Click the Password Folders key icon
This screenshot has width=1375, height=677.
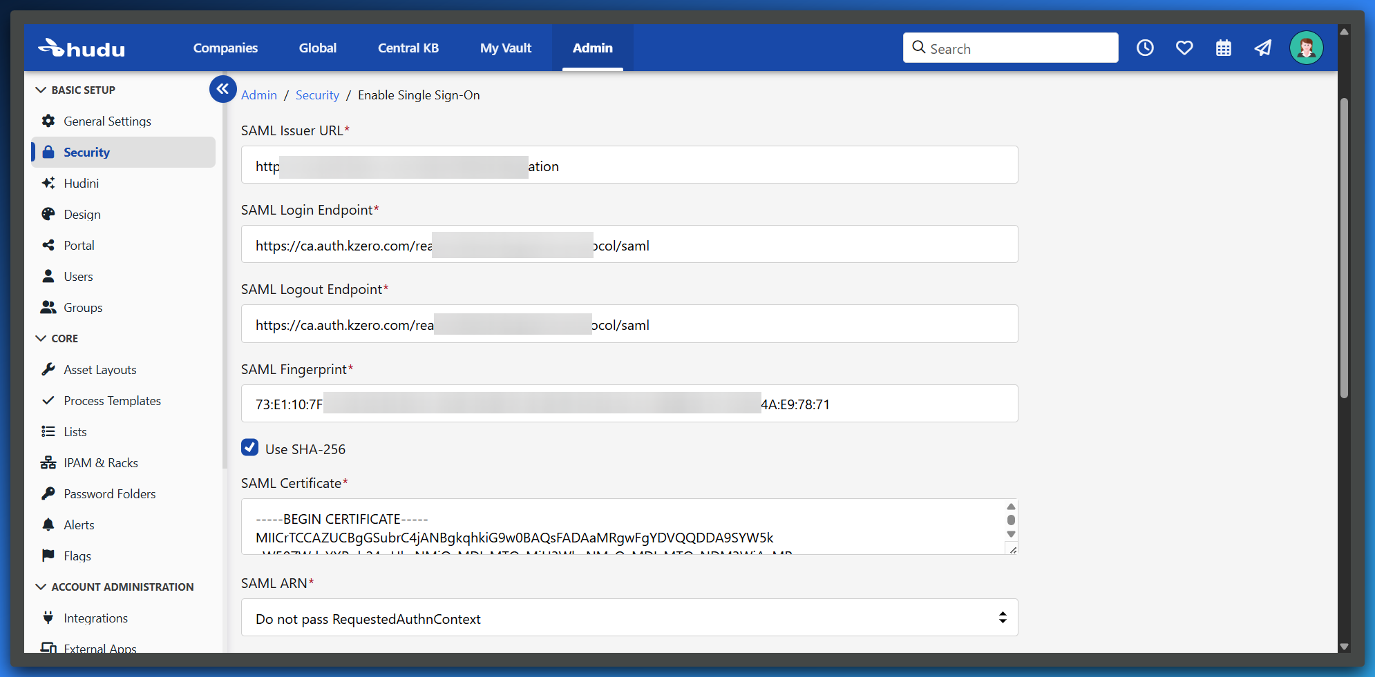click(48, 493)
